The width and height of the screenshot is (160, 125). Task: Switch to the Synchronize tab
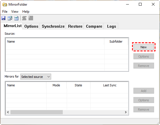[53, 26]
